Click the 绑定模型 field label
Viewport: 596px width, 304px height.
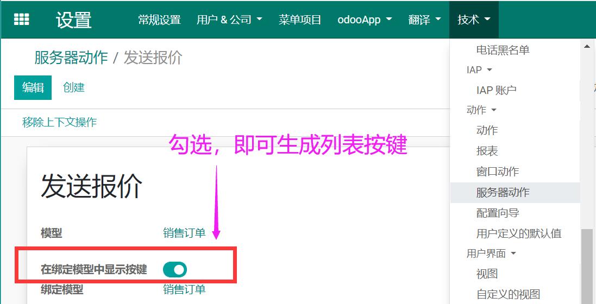tap(62, 289)
